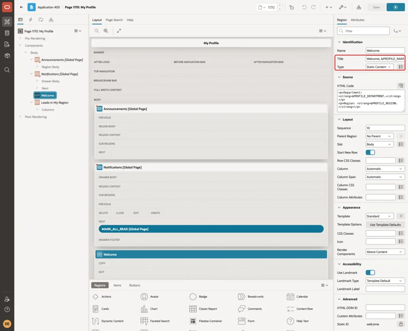The height and width of the screenshot is (331, 408).
Task: Open the Type dropdown showing Static Content
Action: click(379, 67)
